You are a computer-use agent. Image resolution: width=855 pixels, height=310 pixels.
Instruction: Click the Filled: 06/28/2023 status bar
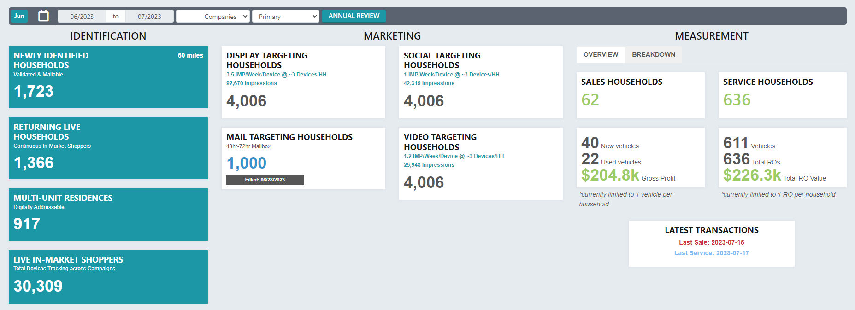click(265, 180)
